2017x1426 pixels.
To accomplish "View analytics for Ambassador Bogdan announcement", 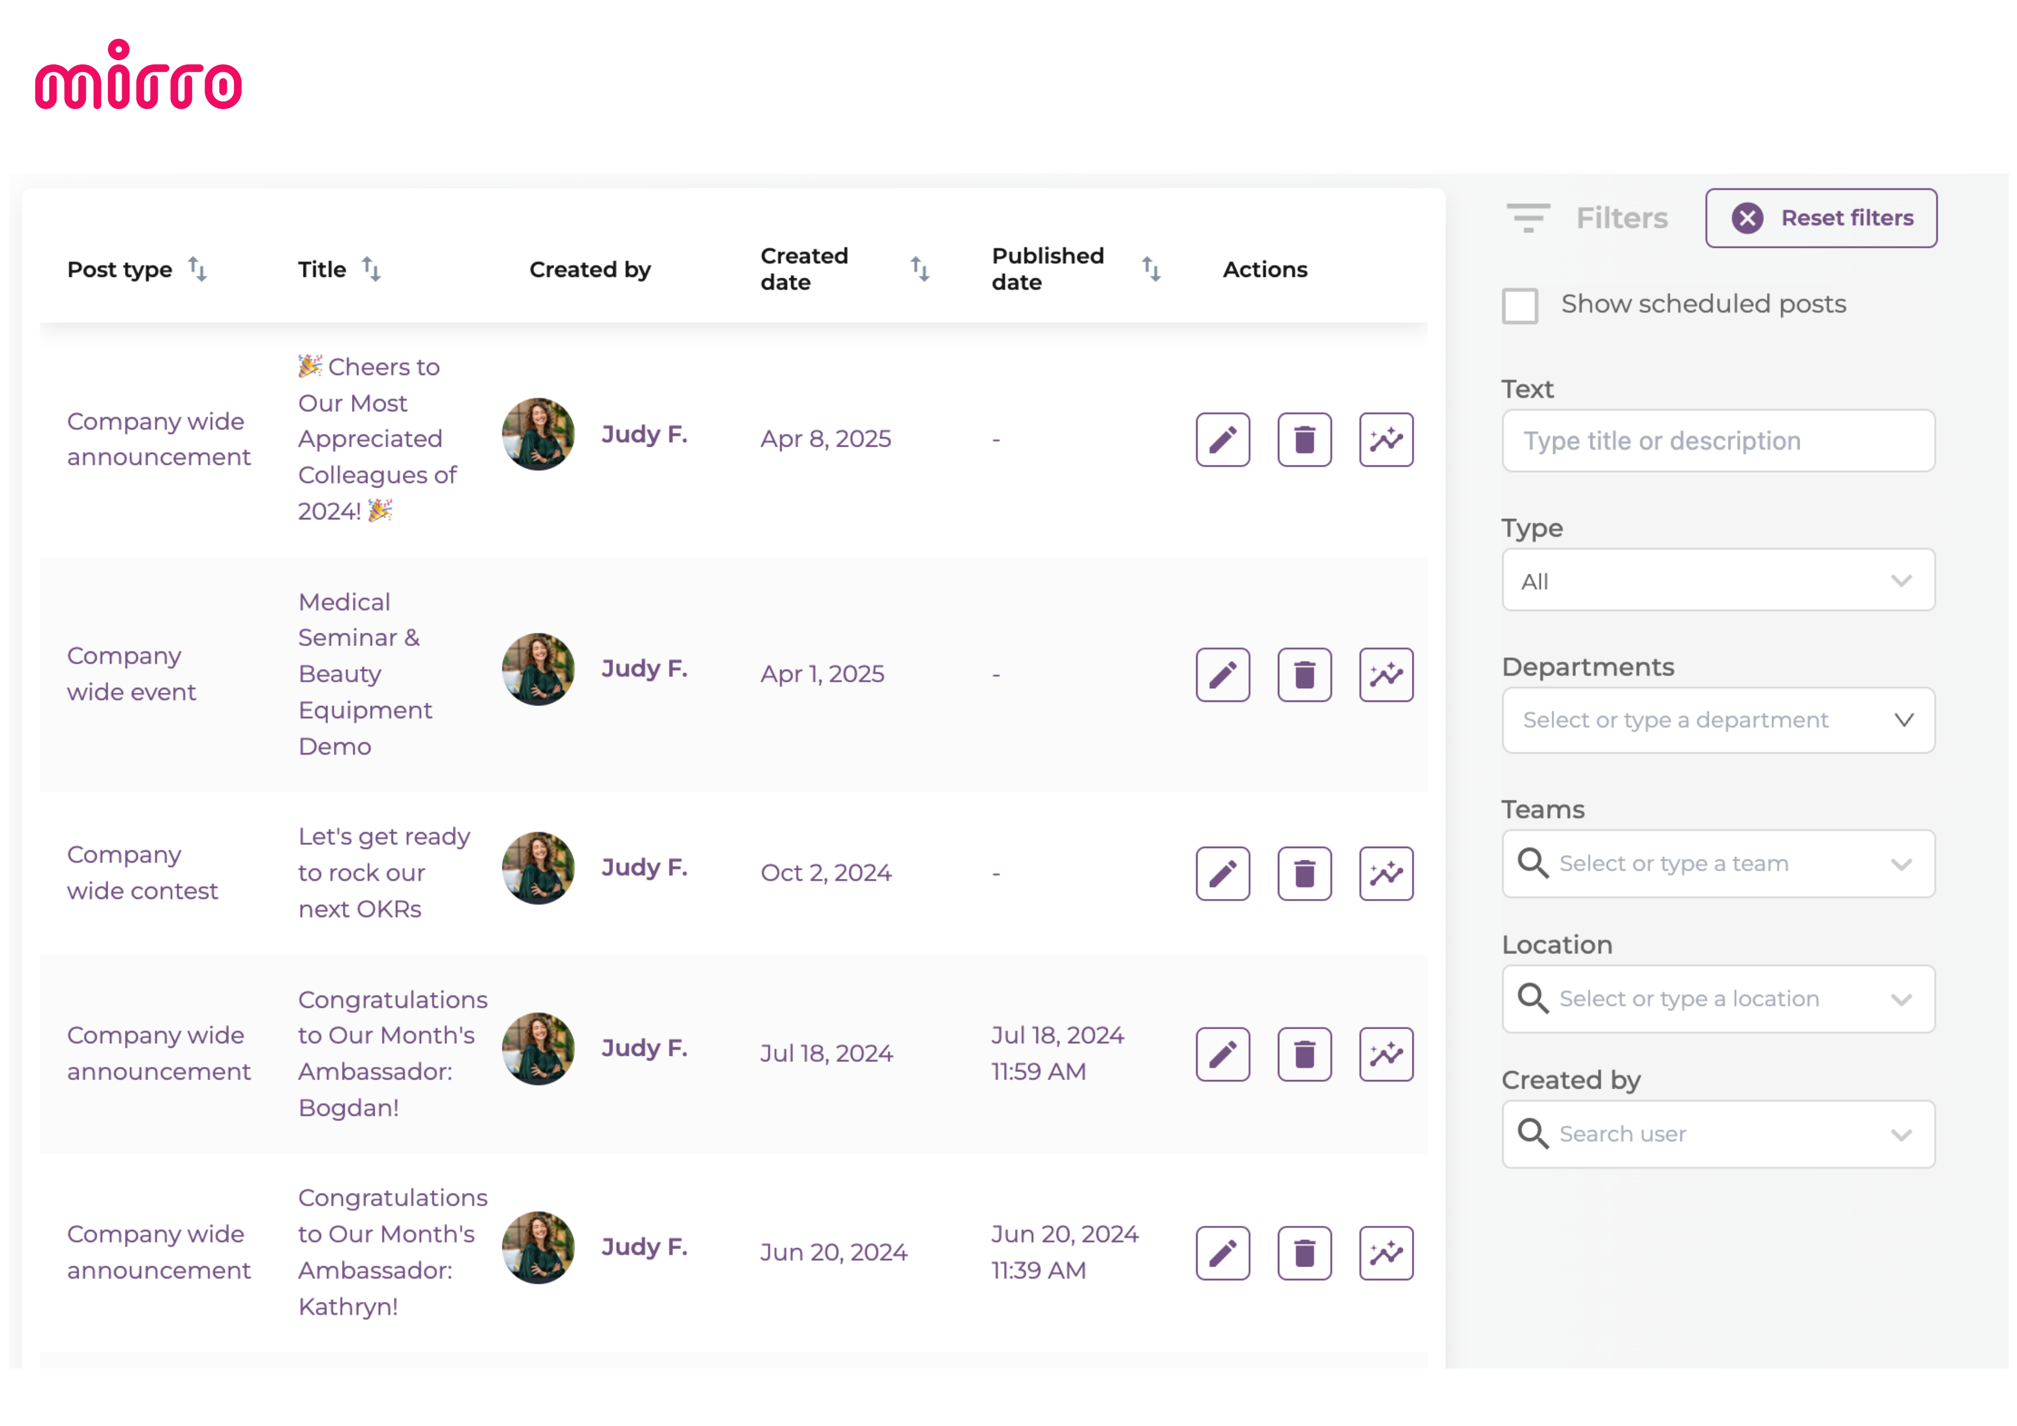I will (1385, 1053).
